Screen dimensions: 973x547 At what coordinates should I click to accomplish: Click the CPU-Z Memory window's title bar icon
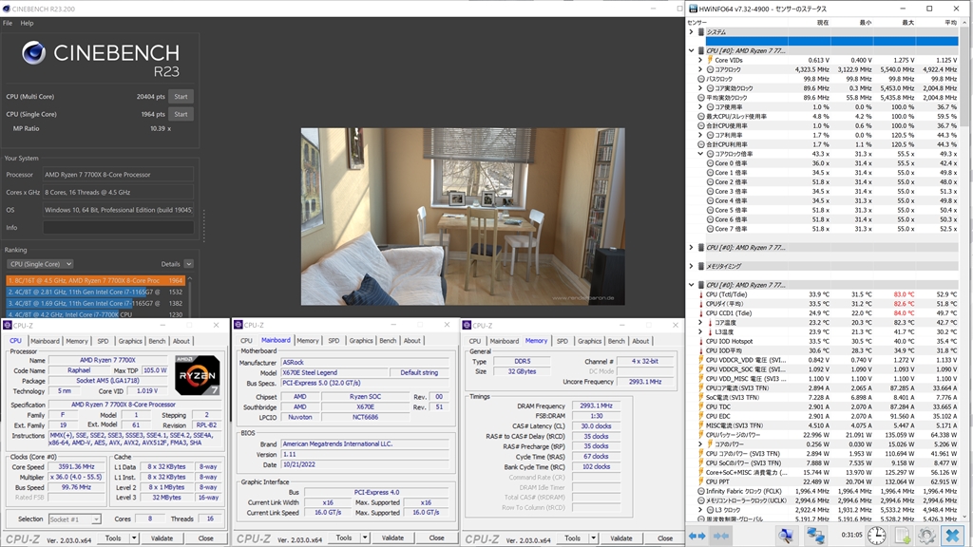click(467, 325)
